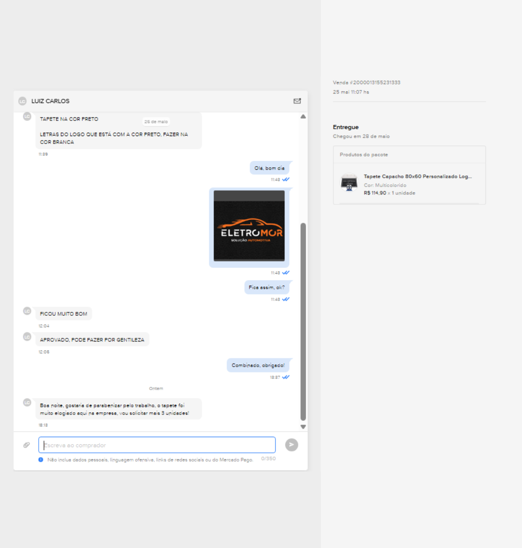Click message 'APROVADO, PODE FAZER POR GENTILEZA'

(92, 340)
